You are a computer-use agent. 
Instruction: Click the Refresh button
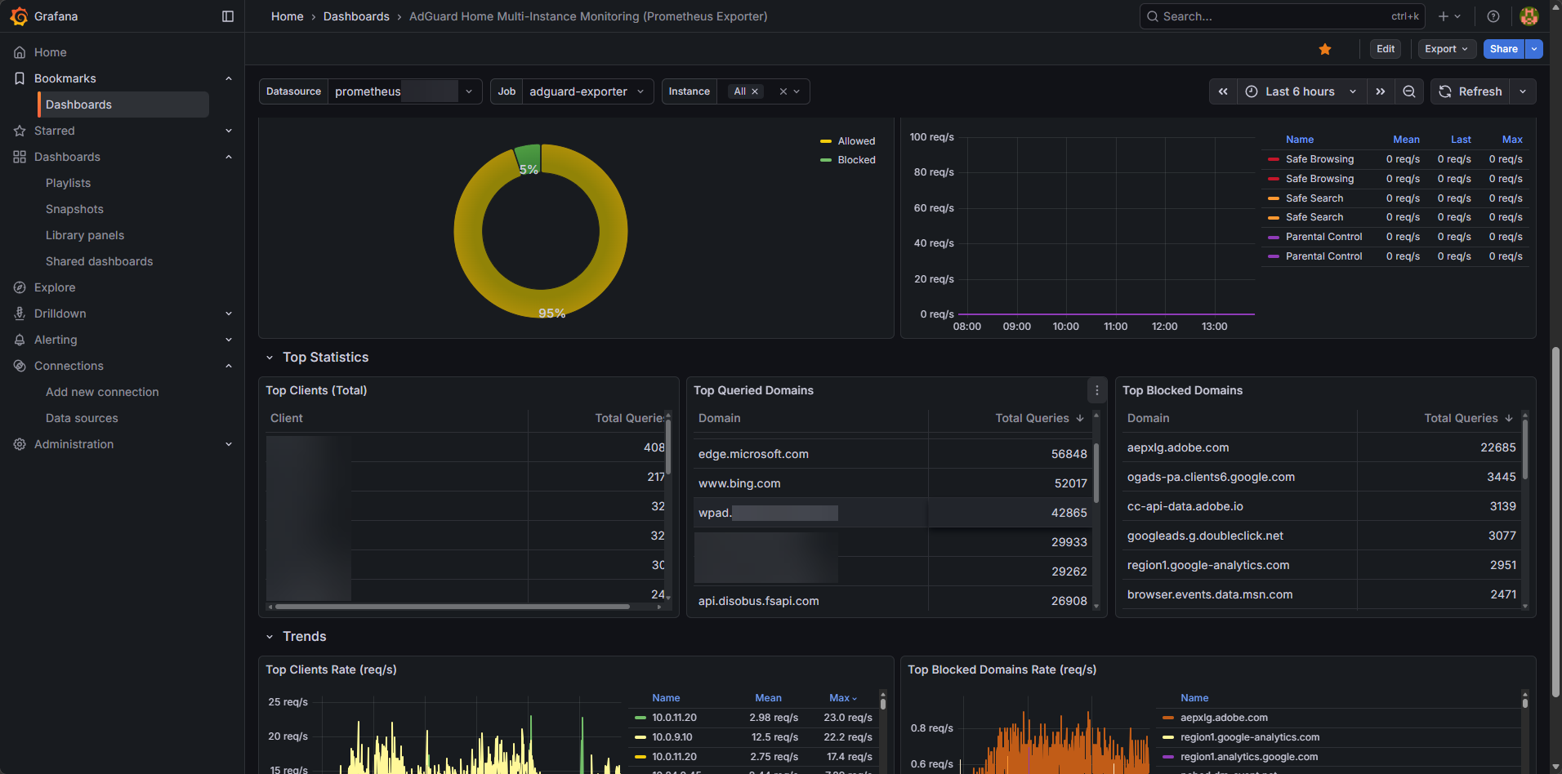pos(1470,91)
